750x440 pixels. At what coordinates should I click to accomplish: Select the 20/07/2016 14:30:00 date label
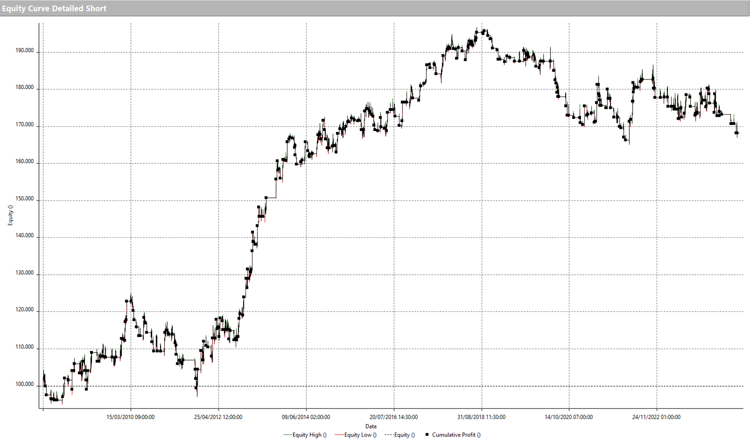coord(394,417)
